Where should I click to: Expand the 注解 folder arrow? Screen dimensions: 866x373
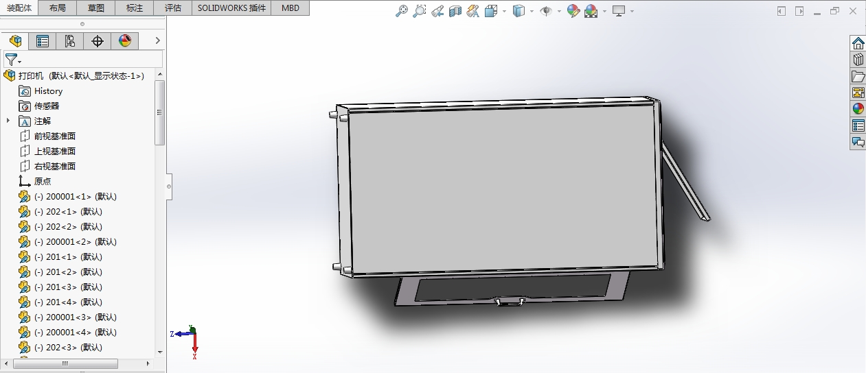point(8,121)
